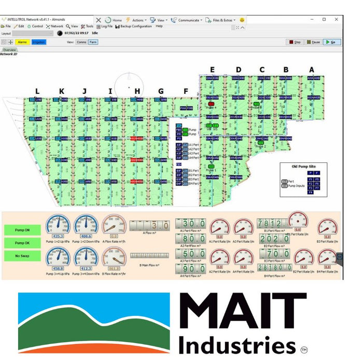Click the black clock indicator icon
Screen dimensions: 363x363
60,33
